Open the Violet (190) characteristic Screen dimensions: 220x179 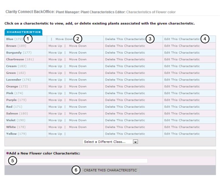point(16,120)
